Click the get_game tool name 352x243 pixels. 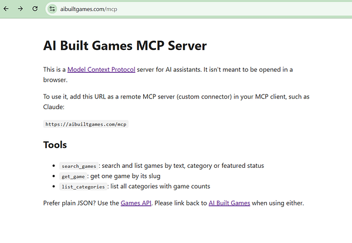(73, 176)
